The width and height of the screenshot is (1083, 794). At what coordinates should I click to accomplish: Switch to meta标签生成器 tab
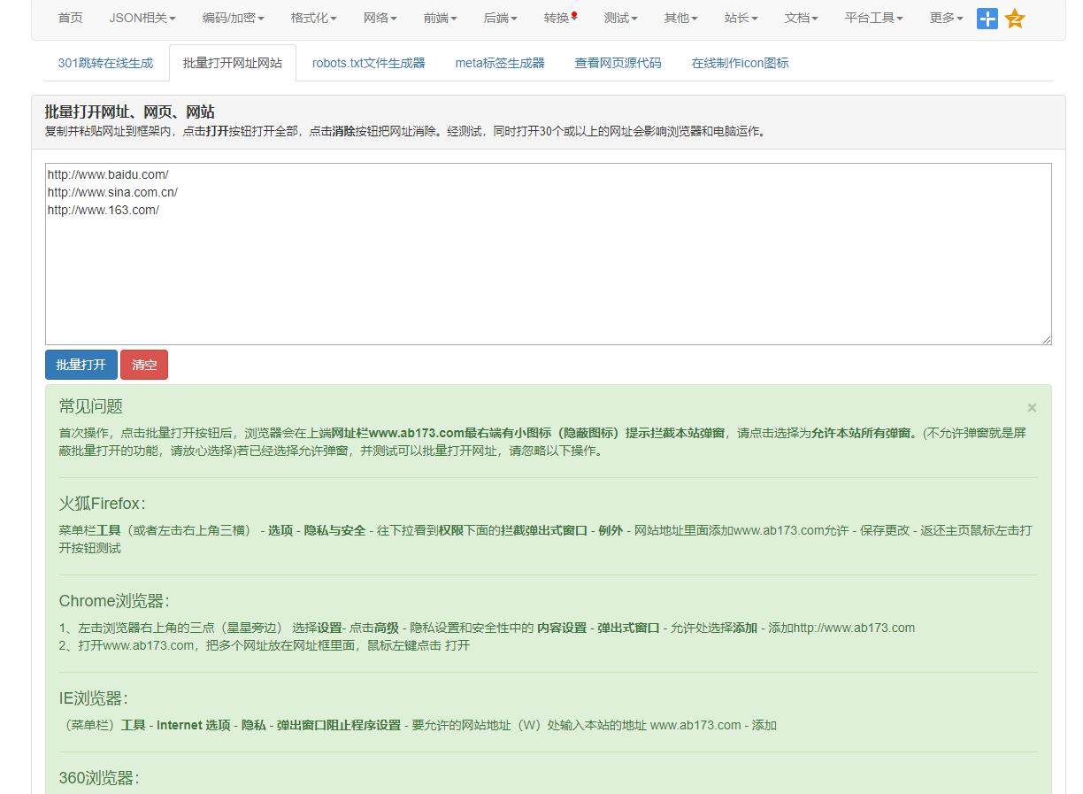click(x=500, y=63)
